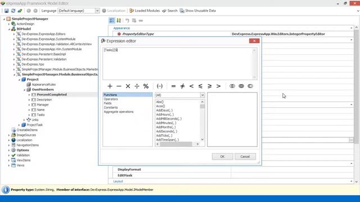Select the Validation node
360x202 pixels.
[23, 155]
